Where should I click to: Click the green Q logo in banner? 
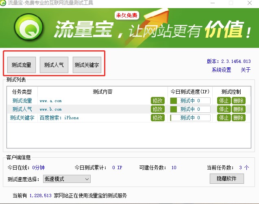[29, 27]
